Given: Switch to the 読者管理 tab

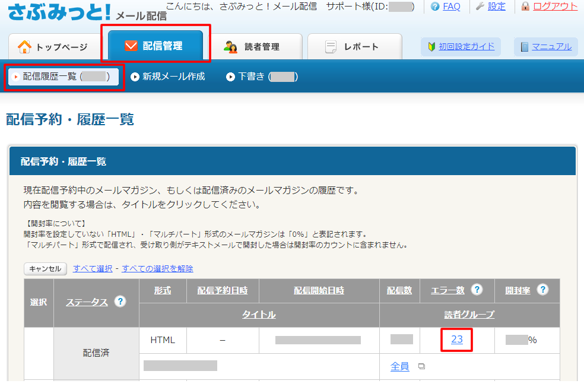Looking at the screenshot, I should [257, 46].
